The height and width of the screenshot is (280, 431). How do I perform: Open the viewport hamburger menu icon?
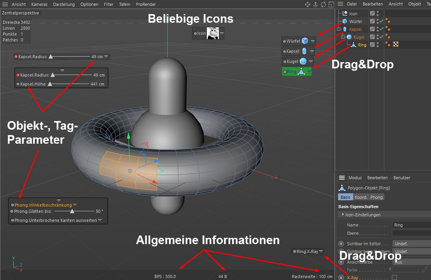5,4
